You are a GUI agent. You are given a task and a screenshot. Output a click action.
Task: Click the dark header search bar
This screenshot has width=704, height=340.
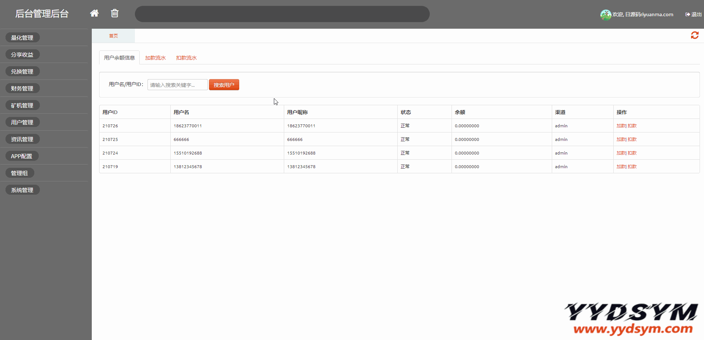coord(282,14)
